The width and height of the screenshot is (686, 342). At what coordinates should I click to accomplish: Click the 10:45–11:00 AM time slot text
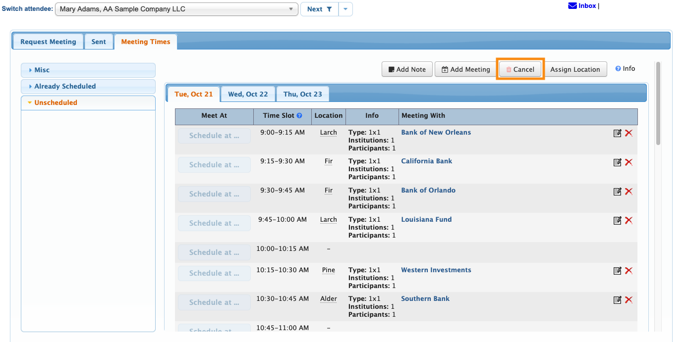coord(283,328)
